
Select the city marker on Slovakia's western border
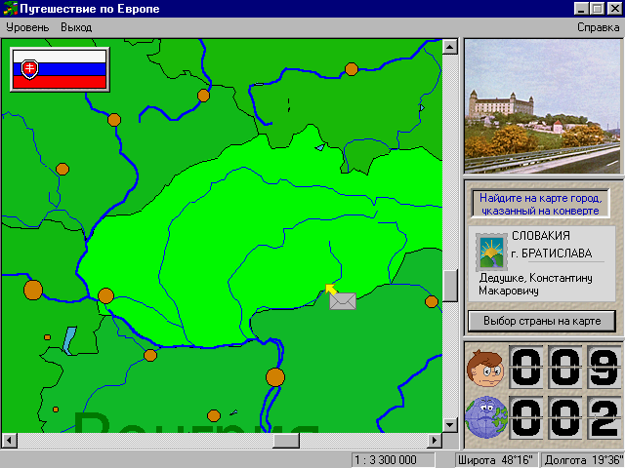point(106,296)
